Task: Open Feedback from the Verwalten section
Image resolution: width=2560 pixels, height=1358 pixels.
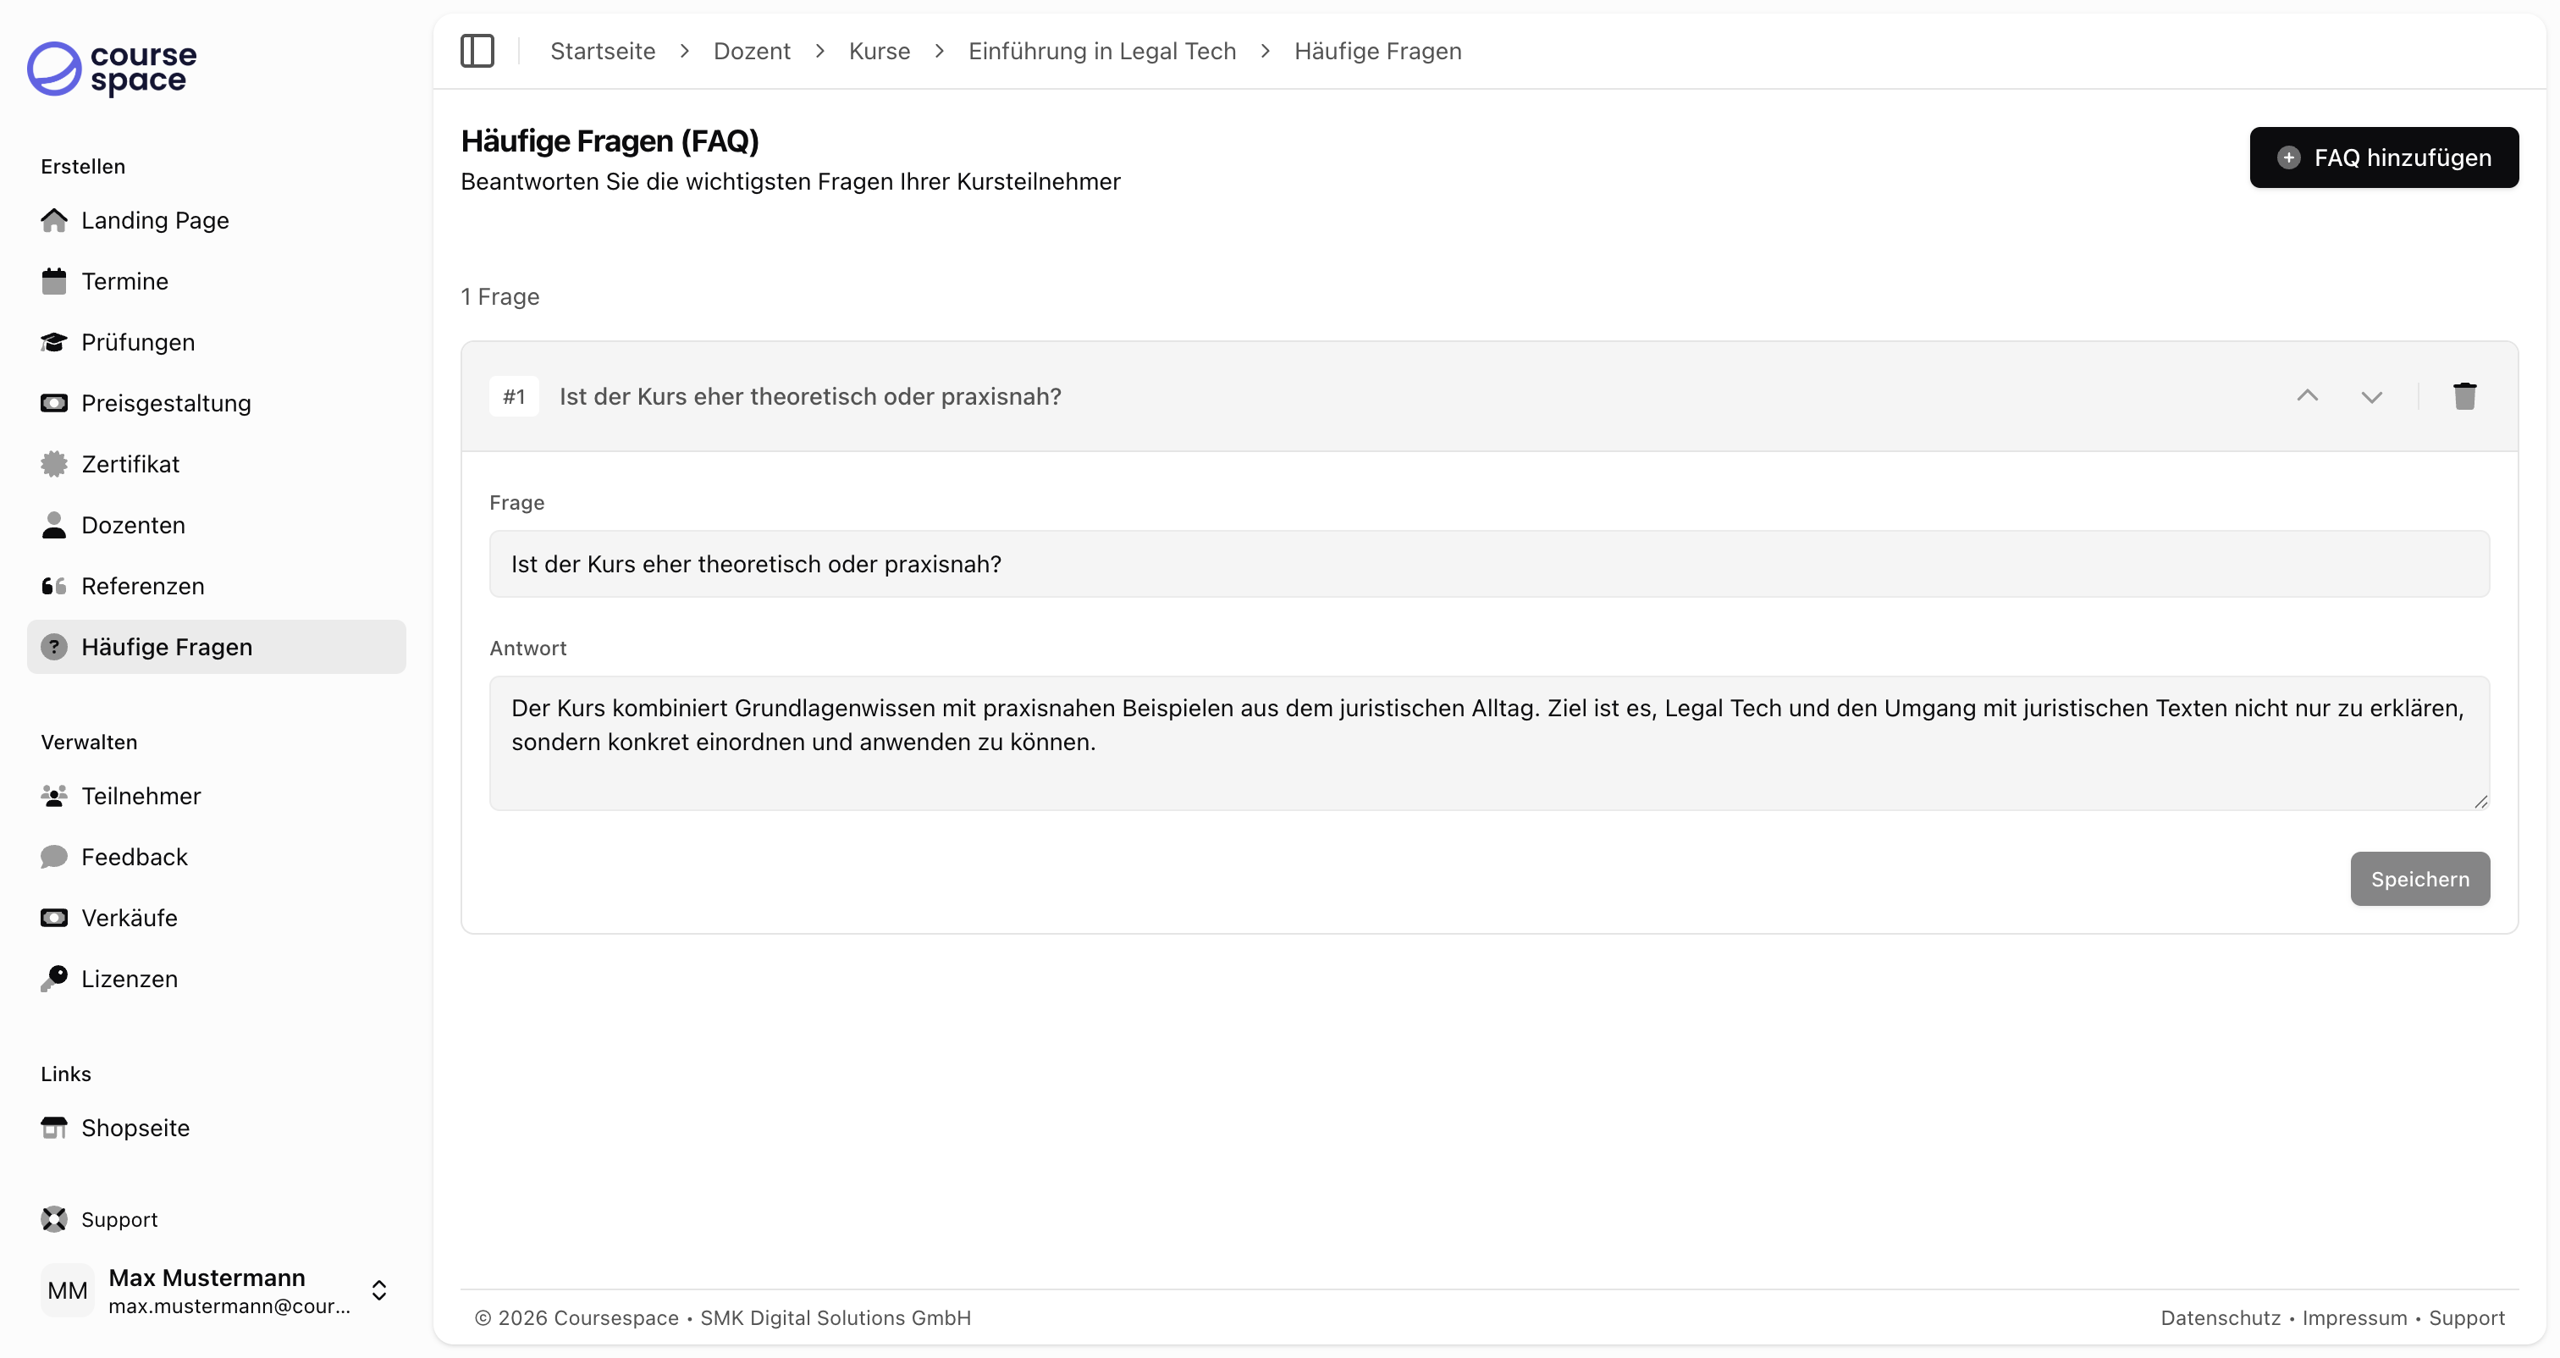Action: pyautogui.click(x=134, y=857)
